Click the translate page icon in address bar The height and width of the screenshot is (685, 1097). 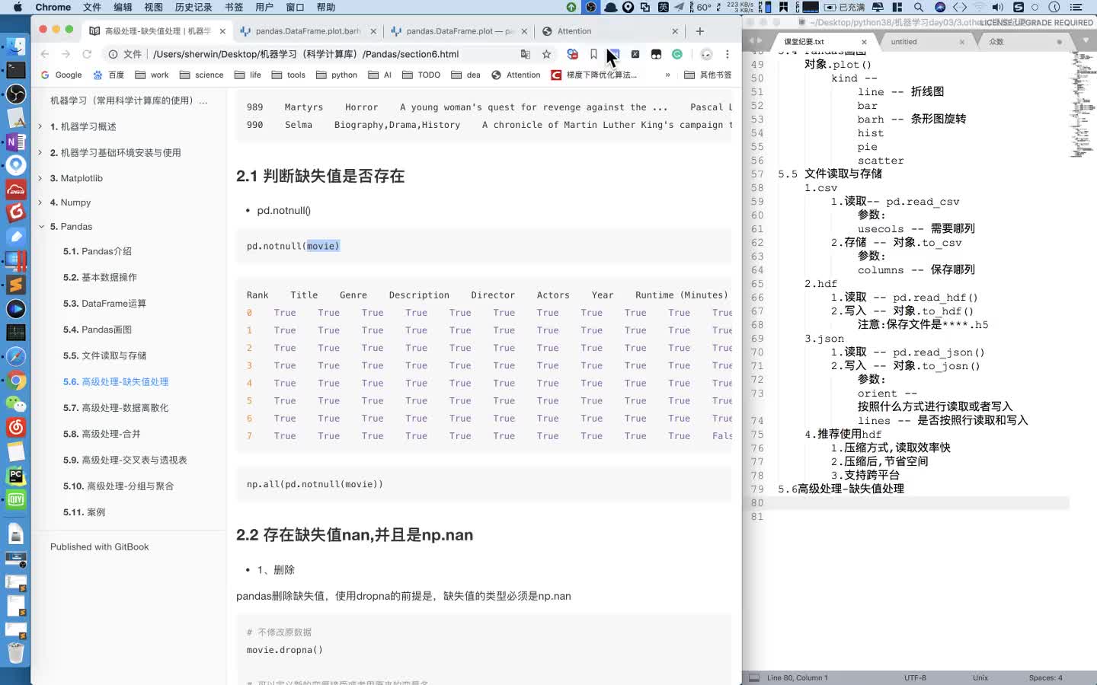coord(525,54)
